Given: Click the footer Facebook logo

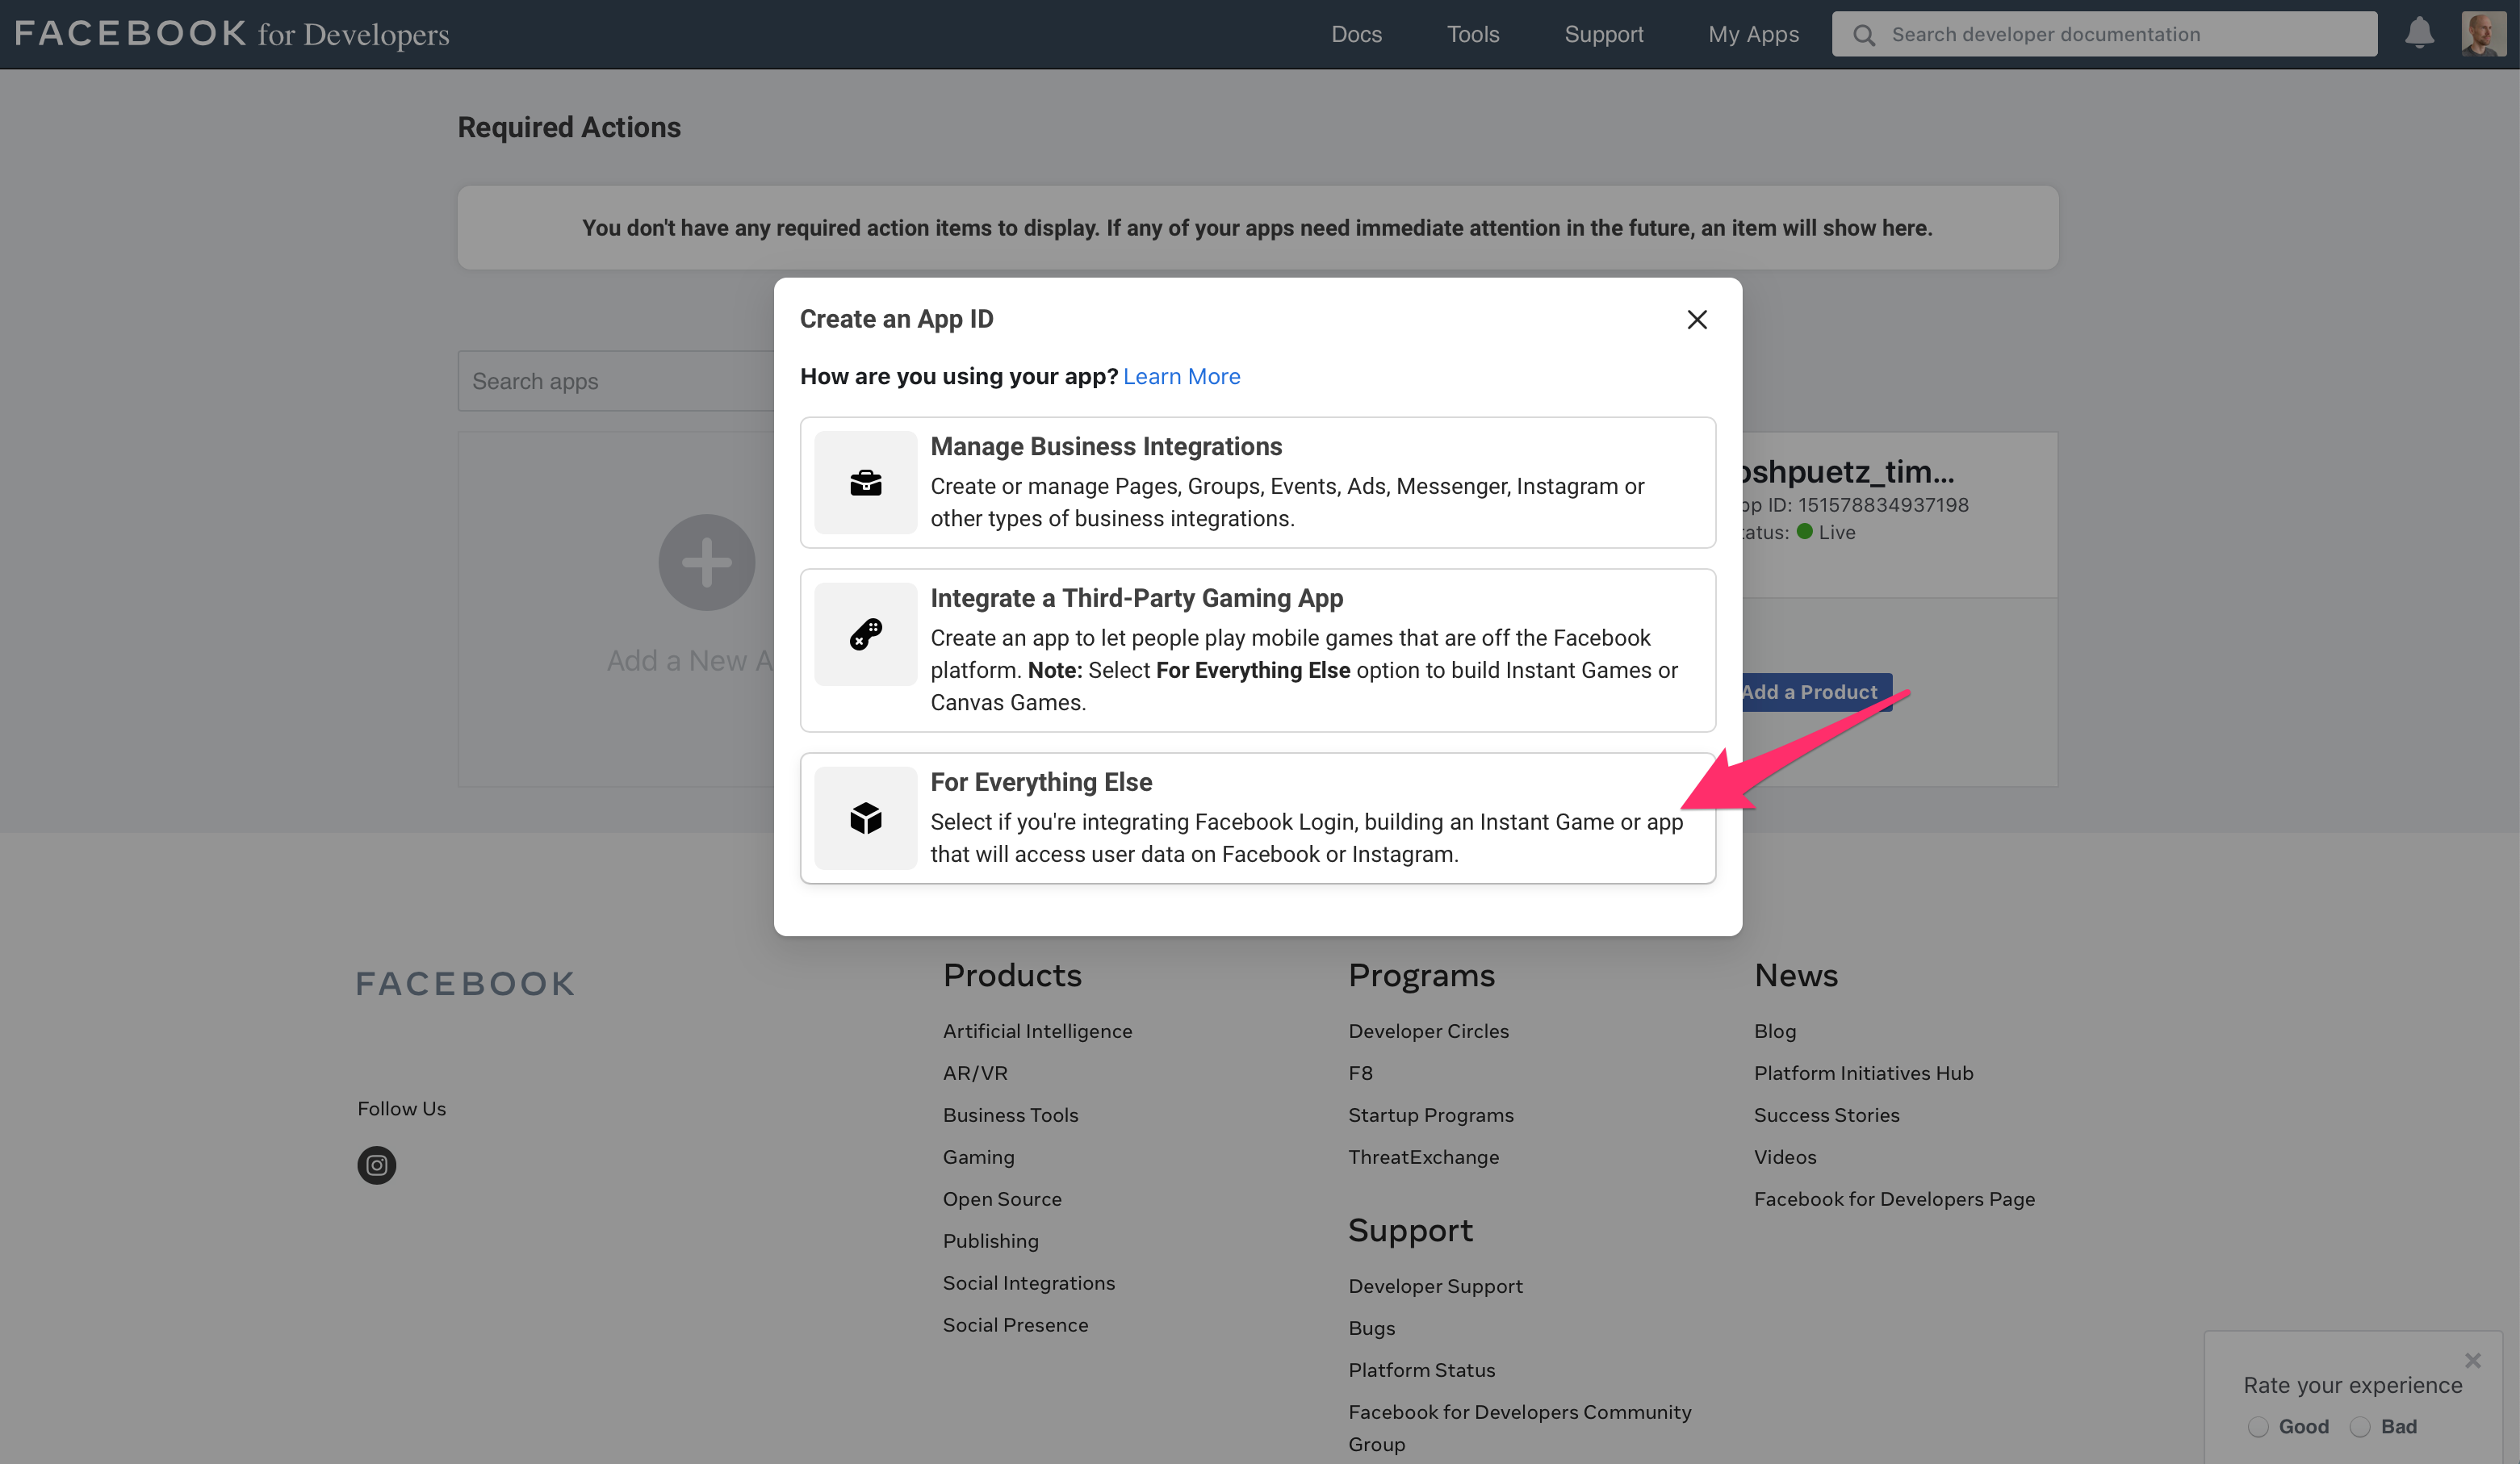Looking at the screenshot, I should (x=466, y=984).
